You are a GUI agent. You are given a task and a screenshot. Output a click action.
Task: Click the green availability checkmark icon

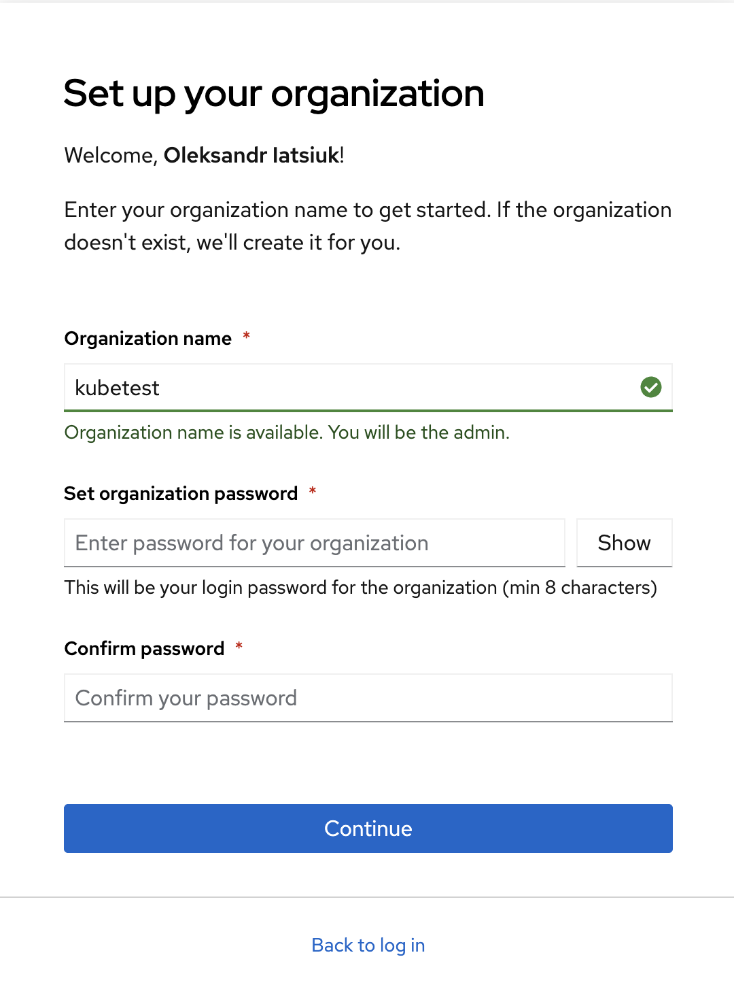(x=651, y=387)
